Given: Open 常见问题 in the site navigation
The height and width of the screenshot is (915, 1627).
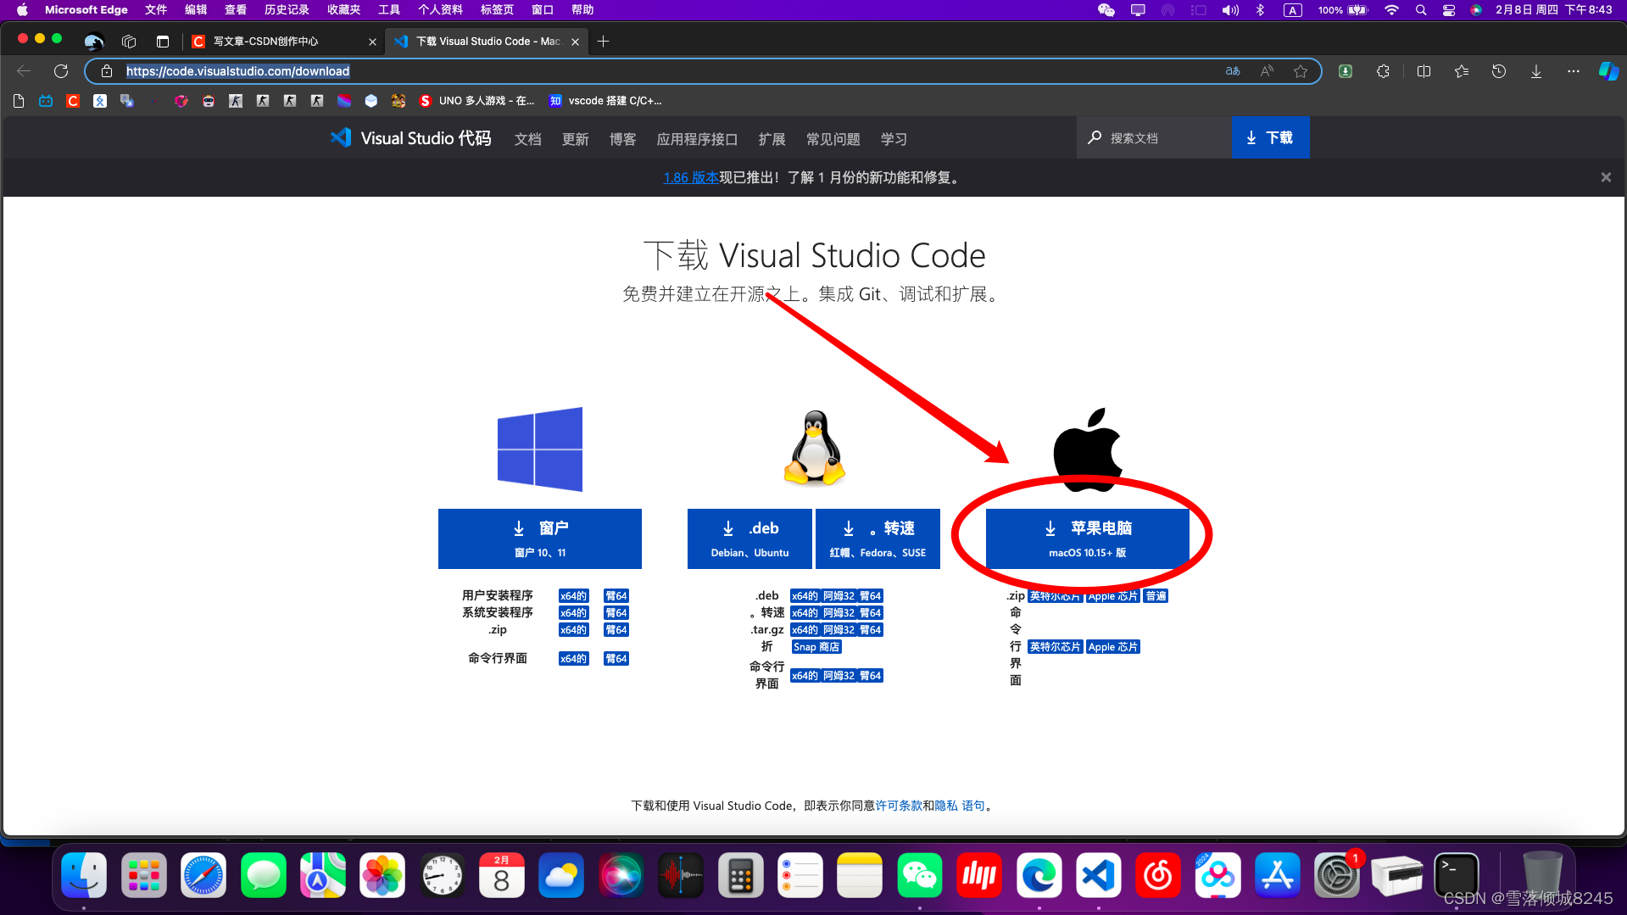Looking at the screenshot, I should (x=833, y=139).
